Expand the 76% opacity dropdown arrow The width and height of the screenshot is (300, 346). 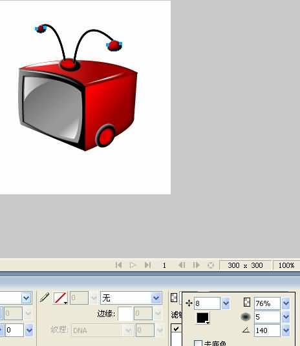pyautogui.click(x=286, y=303)
